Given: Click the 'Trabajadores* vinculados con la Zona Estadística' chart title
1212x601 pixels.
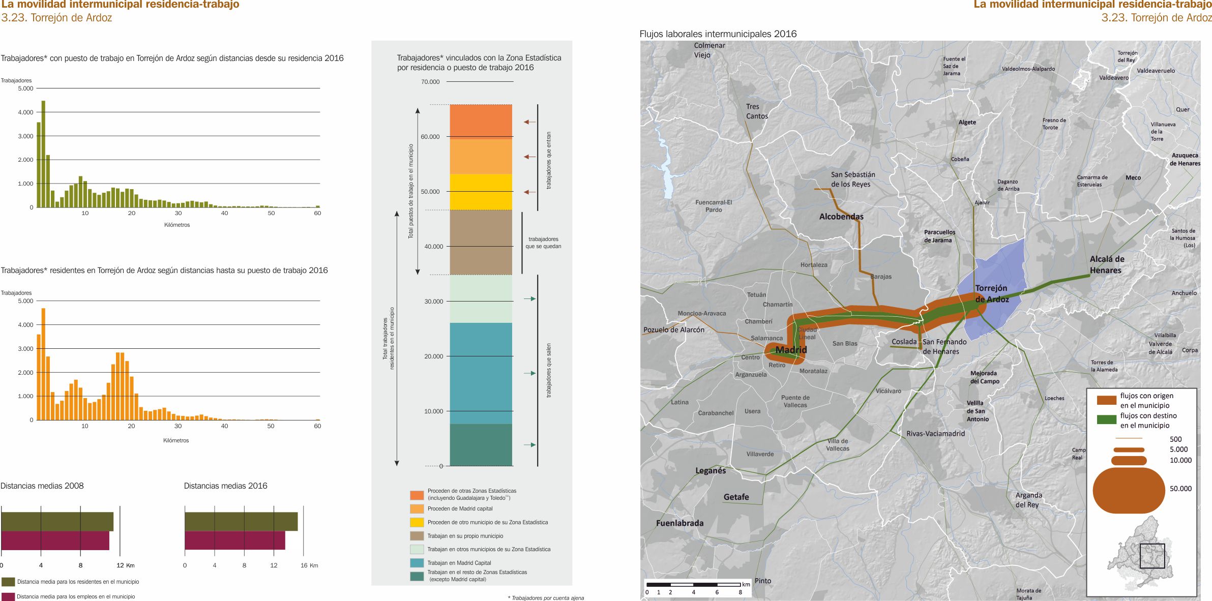Looking at the screenshot, I should point(479,63).
